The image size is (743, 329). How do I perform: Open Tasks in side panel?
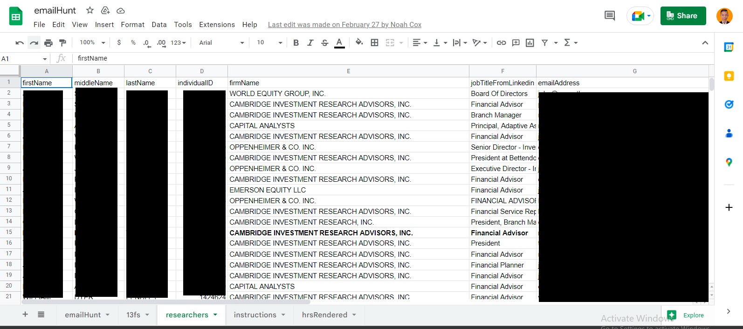[729, 104]
